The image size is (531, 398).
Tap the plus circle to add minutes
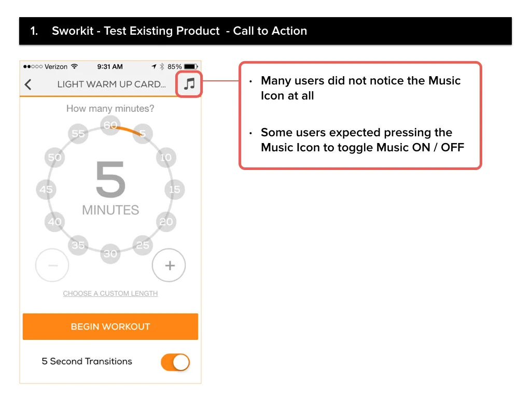[x=169, y=265]
